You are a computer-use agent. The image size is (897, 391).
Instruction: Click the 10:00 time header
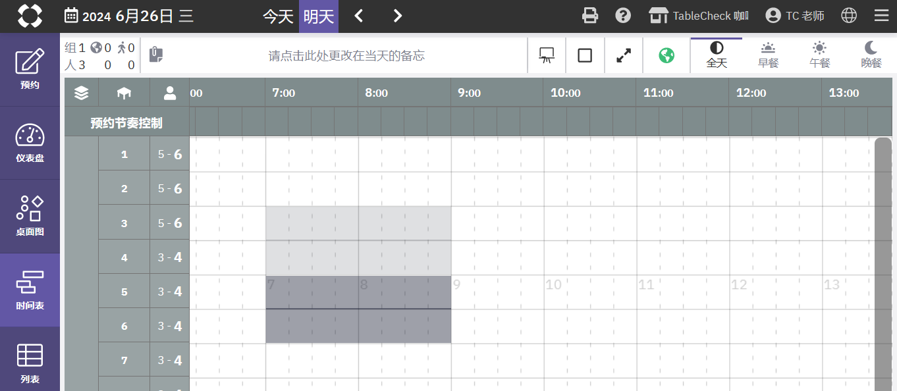[x=566, y=93]
